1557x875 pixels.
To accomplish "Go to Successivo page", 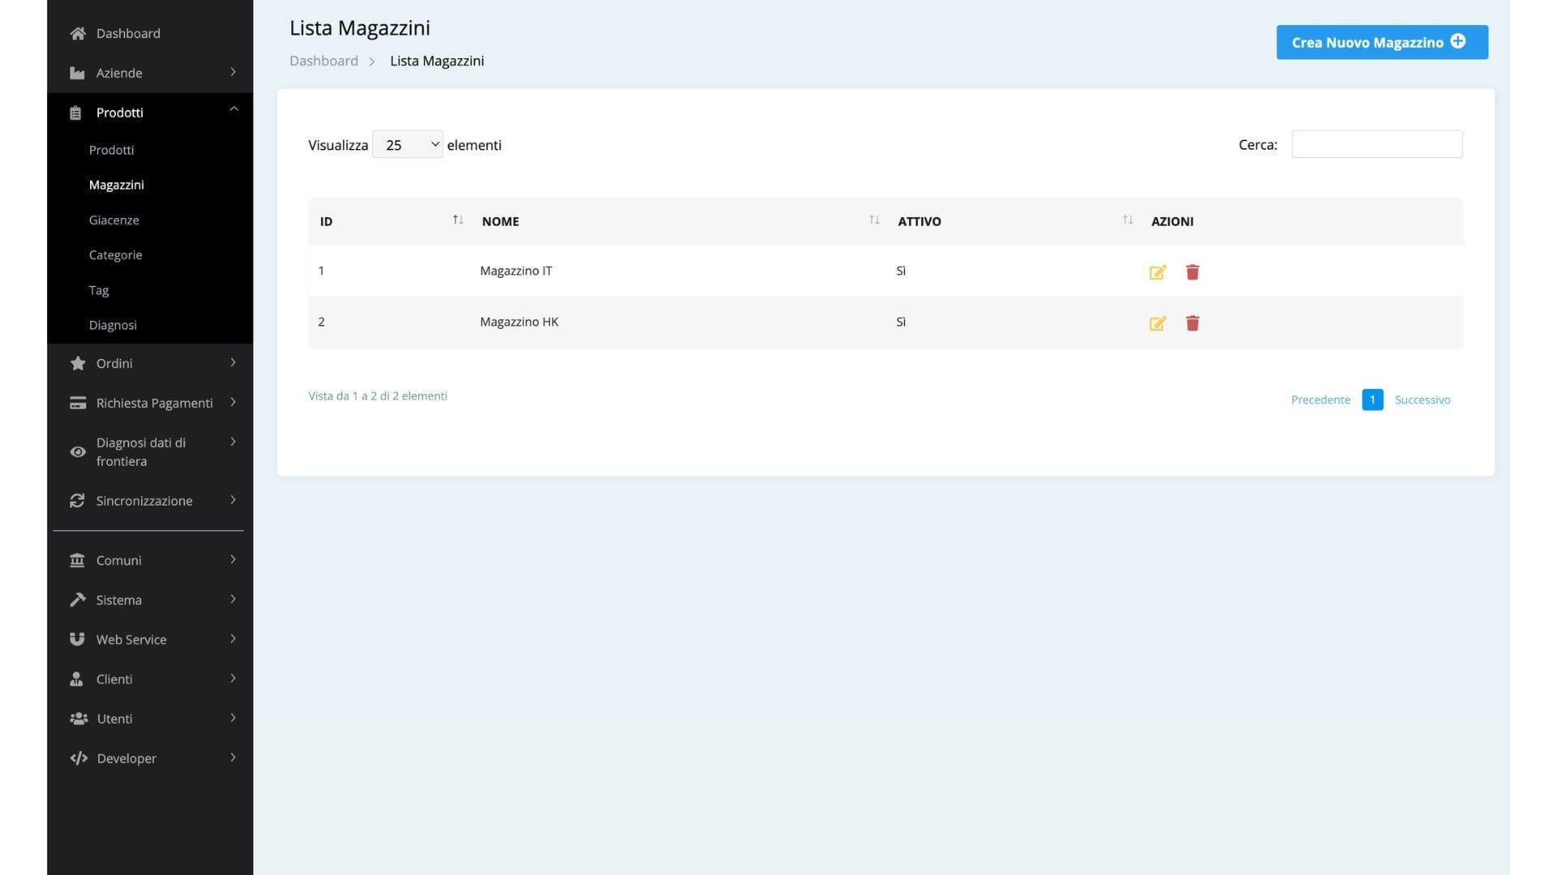I will 1422,399.
